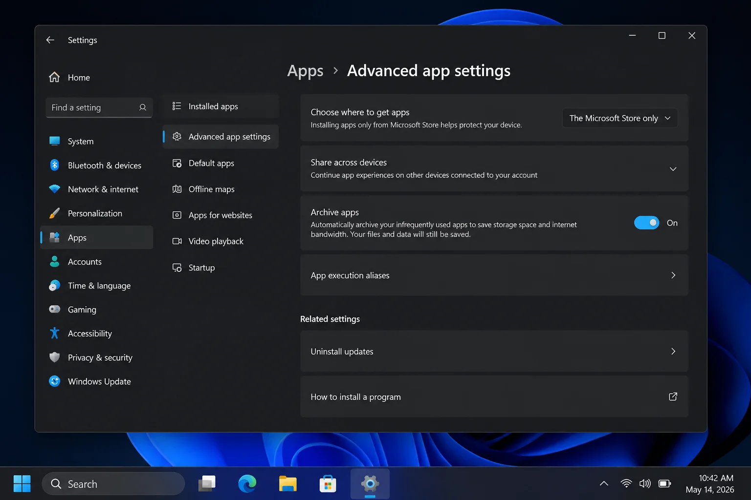The image size is (751, 500).
Task: Open the Default apps page
Action: point(221,163)
